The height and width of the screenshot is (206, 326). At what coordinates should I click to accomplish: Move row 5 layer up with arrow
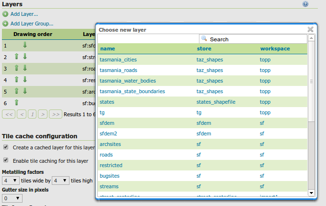tap(16, 91)
